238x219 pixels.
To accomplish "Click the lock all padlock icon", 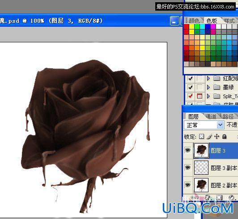I will point(224,136).
